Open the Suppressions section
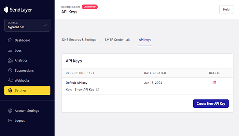This screenshot has width=239, height=136. pyautogui.click(x=24, y=71)
